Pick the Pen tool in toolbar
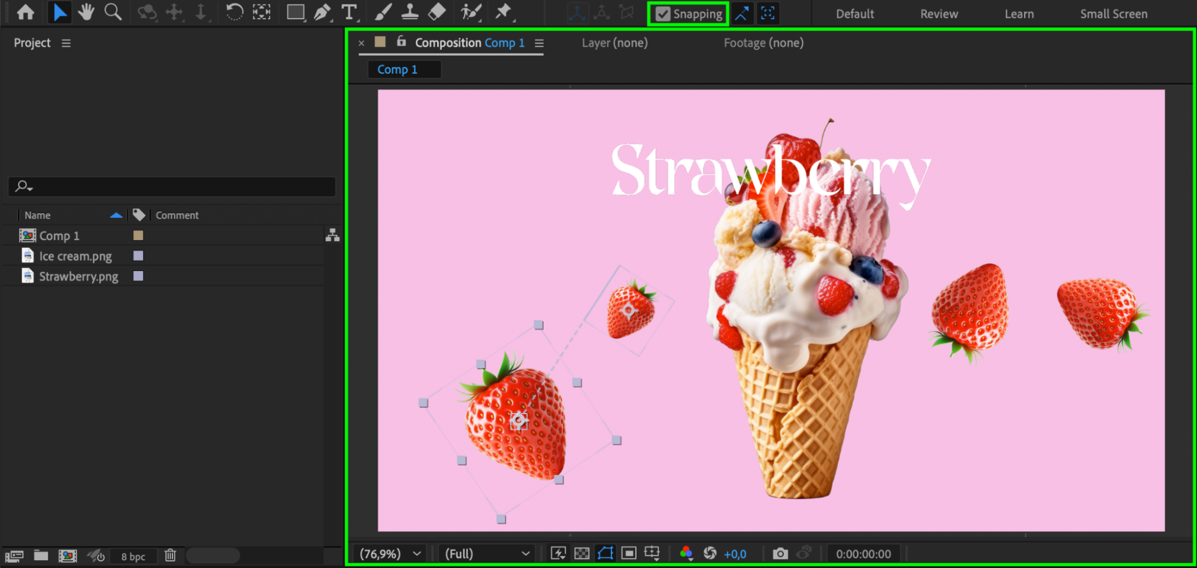The image size is (1197, 568). [x=322, y=12]
